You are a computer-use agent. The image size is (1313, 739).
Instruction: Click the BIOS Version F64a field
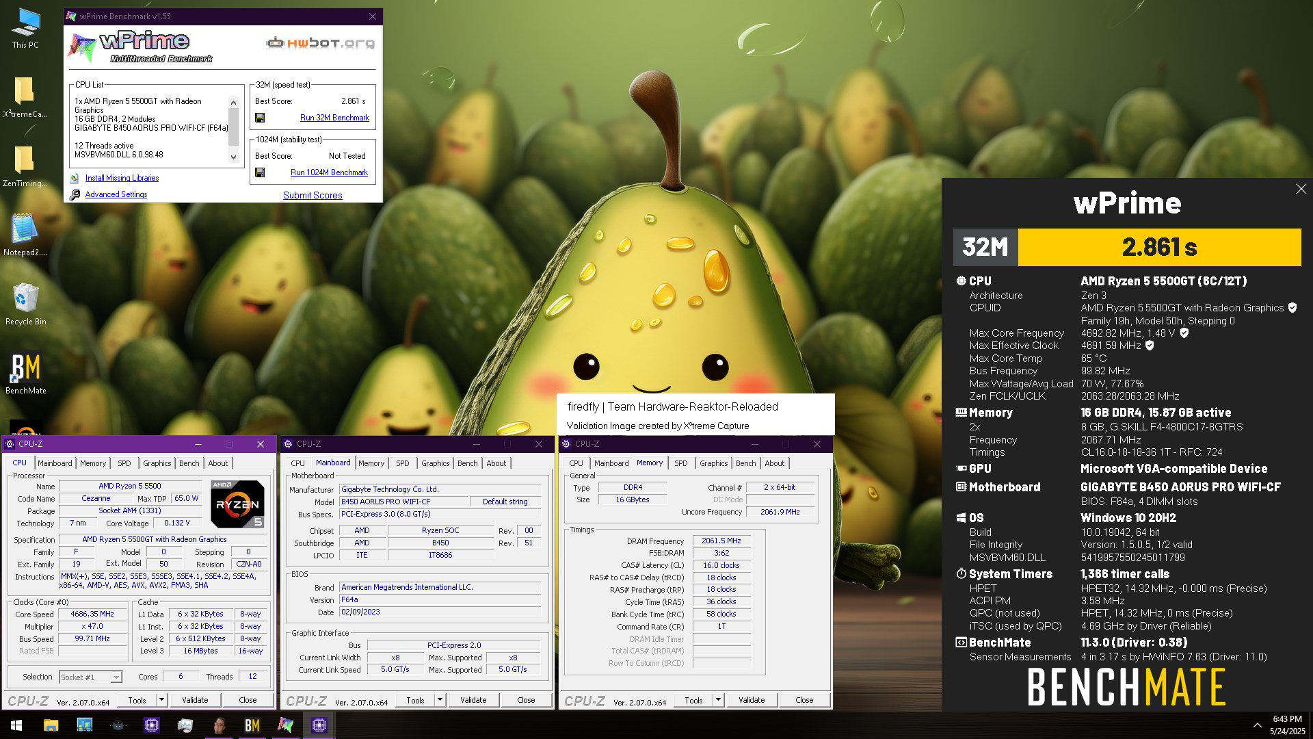(440, 599)
